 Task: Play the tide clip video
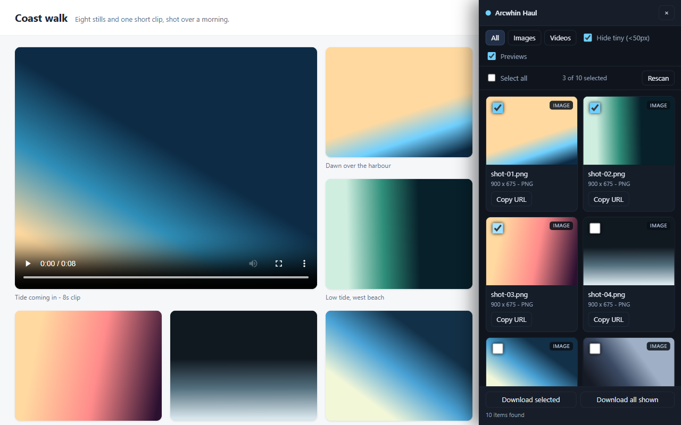point(28,263)
